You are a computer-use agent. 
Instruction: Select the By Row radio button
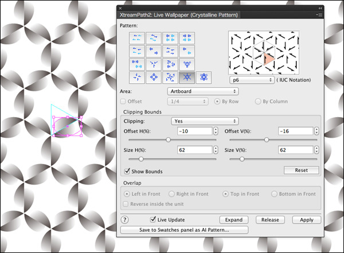(x=217, y=102)
